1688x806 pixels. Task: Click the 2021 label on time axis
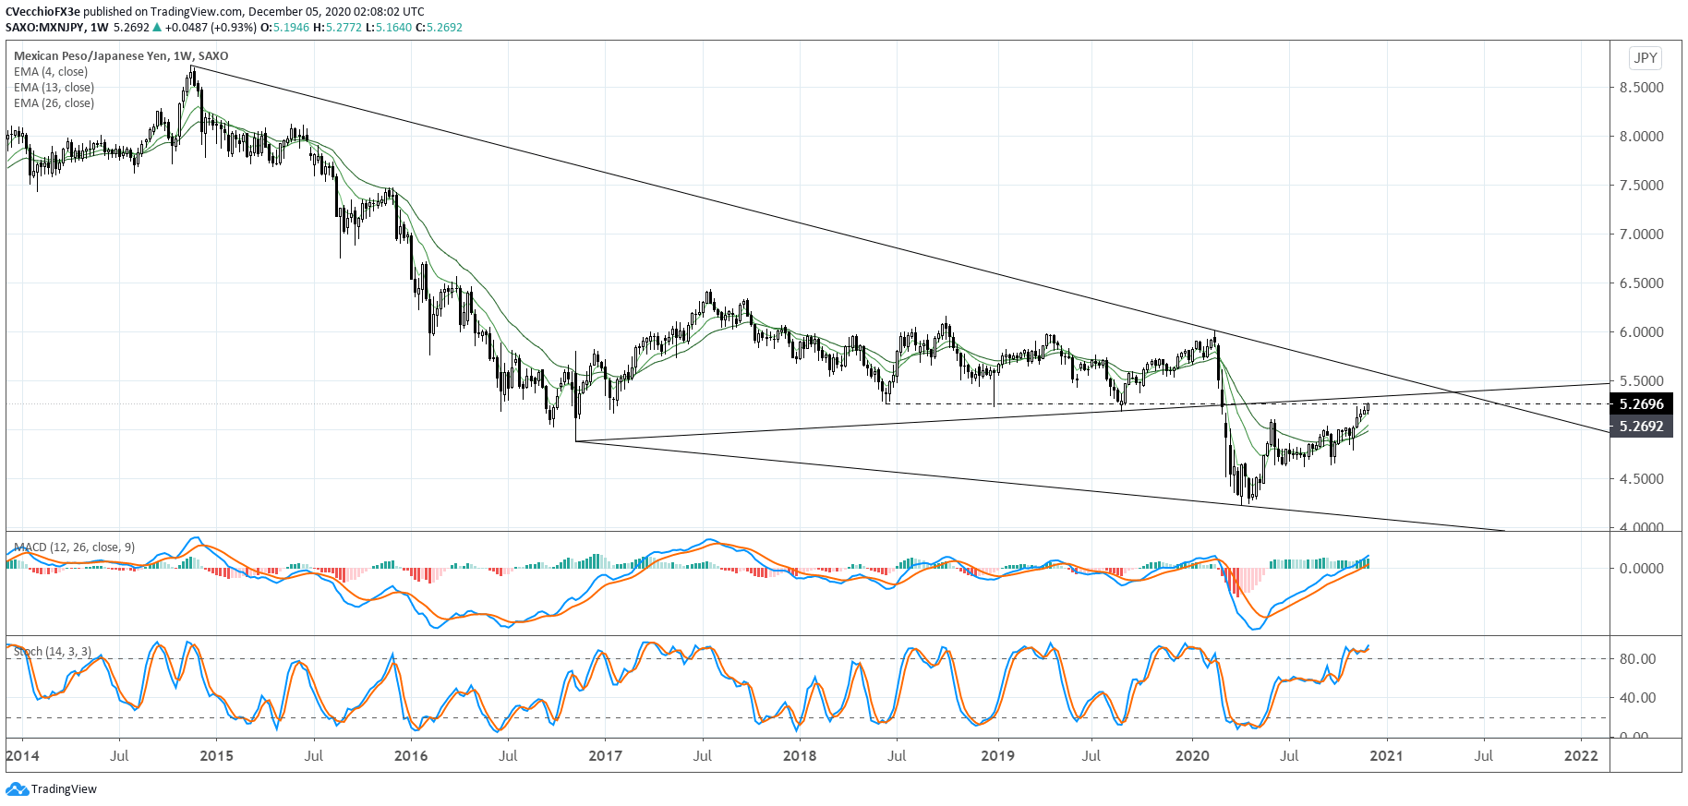[x=1386, y=756]
